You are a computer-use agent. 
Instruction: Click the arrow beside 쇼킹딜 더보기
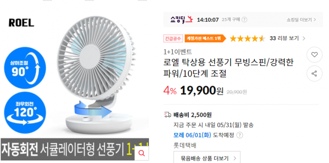pos(315,20)
